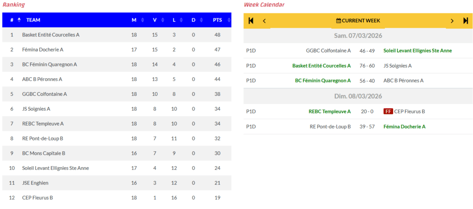Open Soleil Levant Ellignies Ste Anne in calendar

click(x=418, y=51)
